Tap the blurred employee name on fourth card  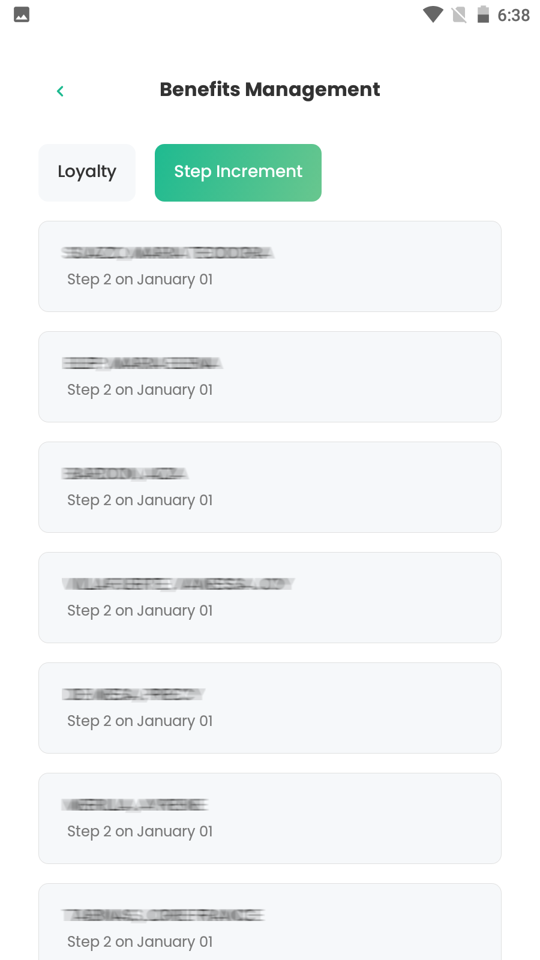[x=178, y=584]
